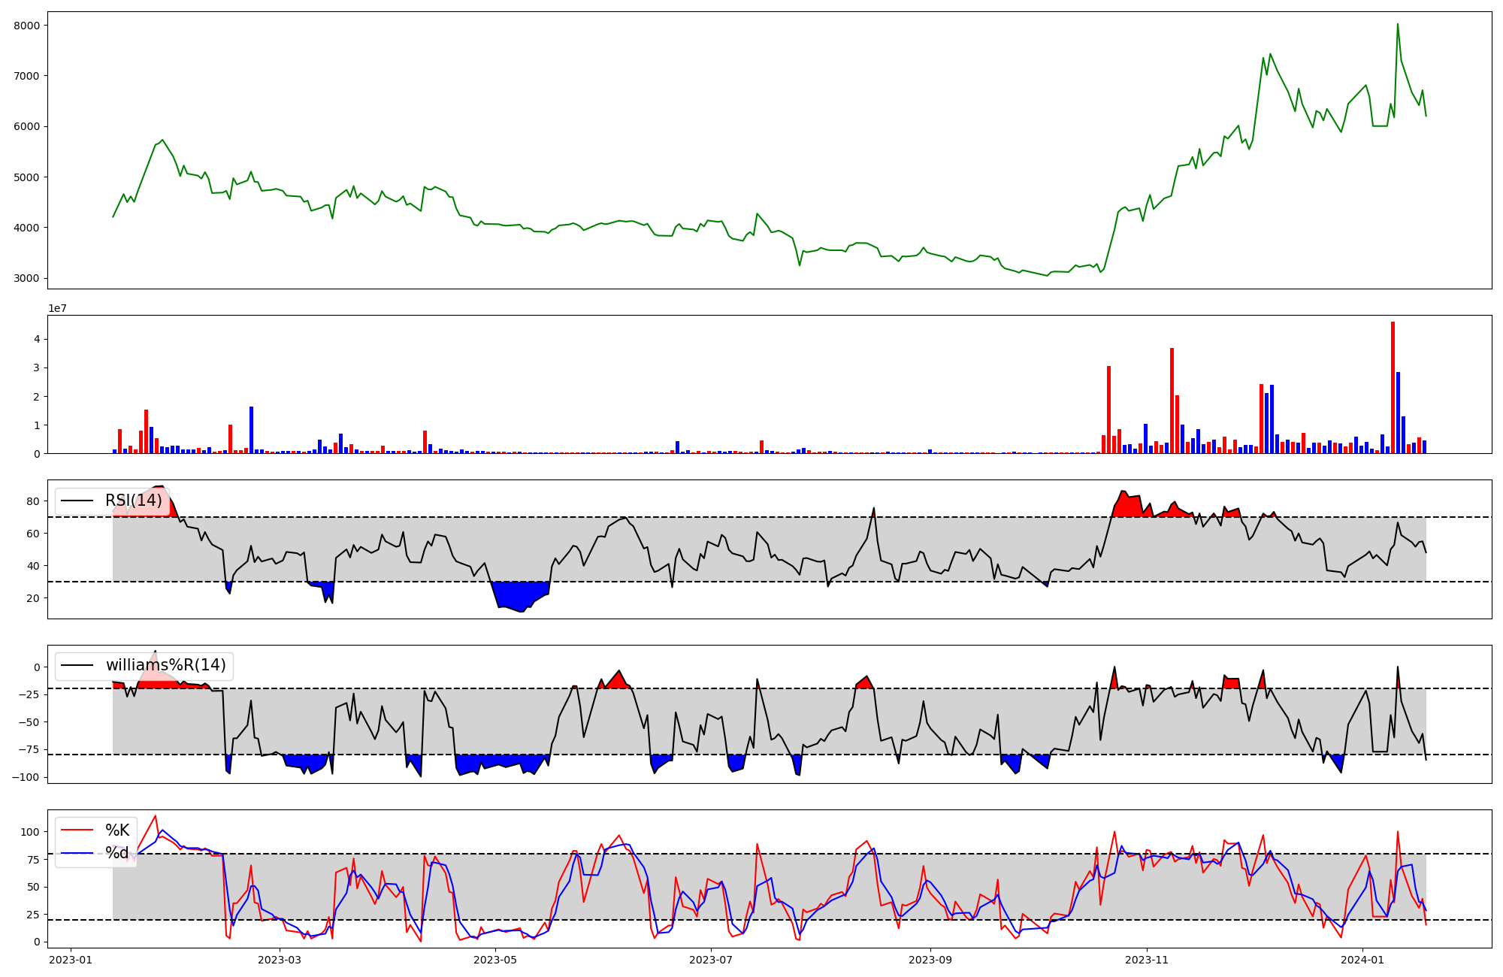Image resolution: width=1503 pixels, height=977 pixels.
Task: Click the 7000 price axis label
Action: point(26,76)
